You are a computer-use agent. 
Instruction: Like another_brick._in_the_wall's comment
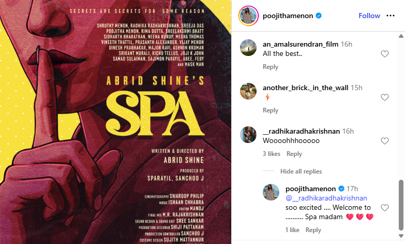point(385,97)
